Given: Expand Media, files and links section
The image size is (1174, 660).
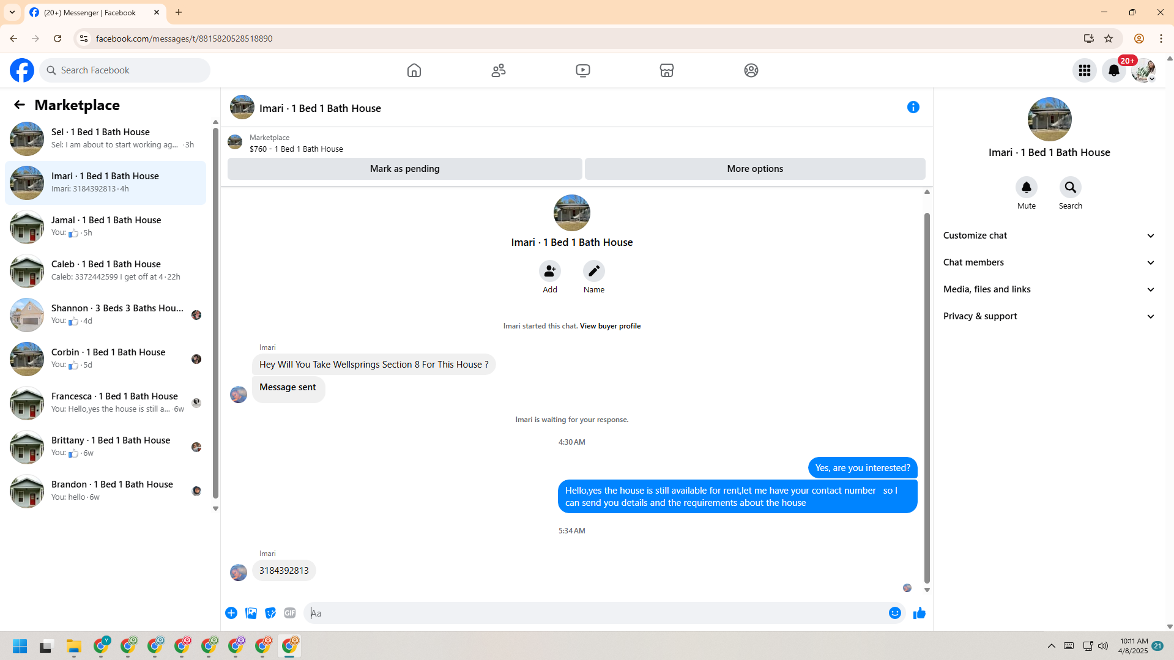Looking at the screenshot, I should (1049, 289).
